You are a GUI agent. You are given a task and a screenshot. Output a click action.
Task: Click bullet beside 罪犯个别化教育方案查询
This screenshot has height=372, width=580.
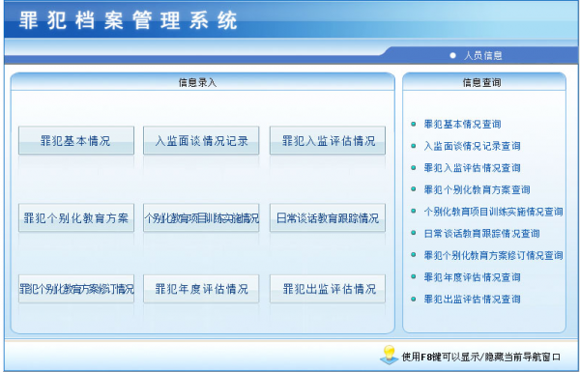[x=414, y=189]
